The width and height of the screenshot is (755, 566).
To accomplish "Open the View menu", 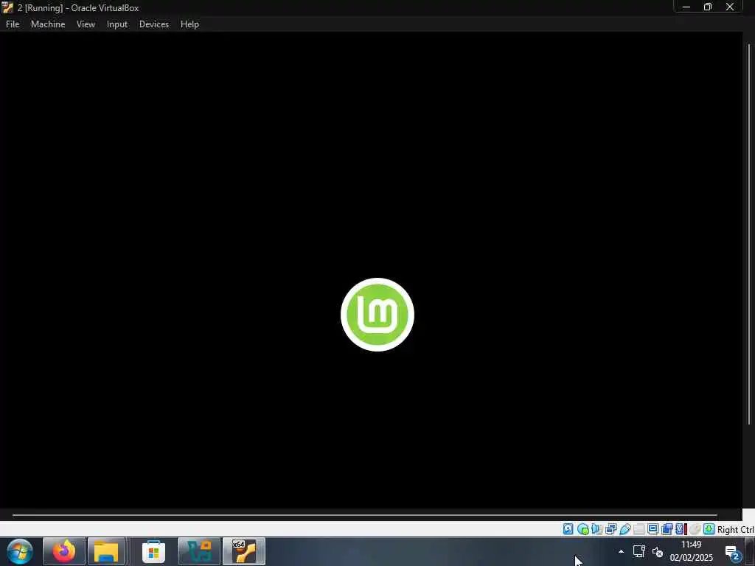I will point(86,24).
